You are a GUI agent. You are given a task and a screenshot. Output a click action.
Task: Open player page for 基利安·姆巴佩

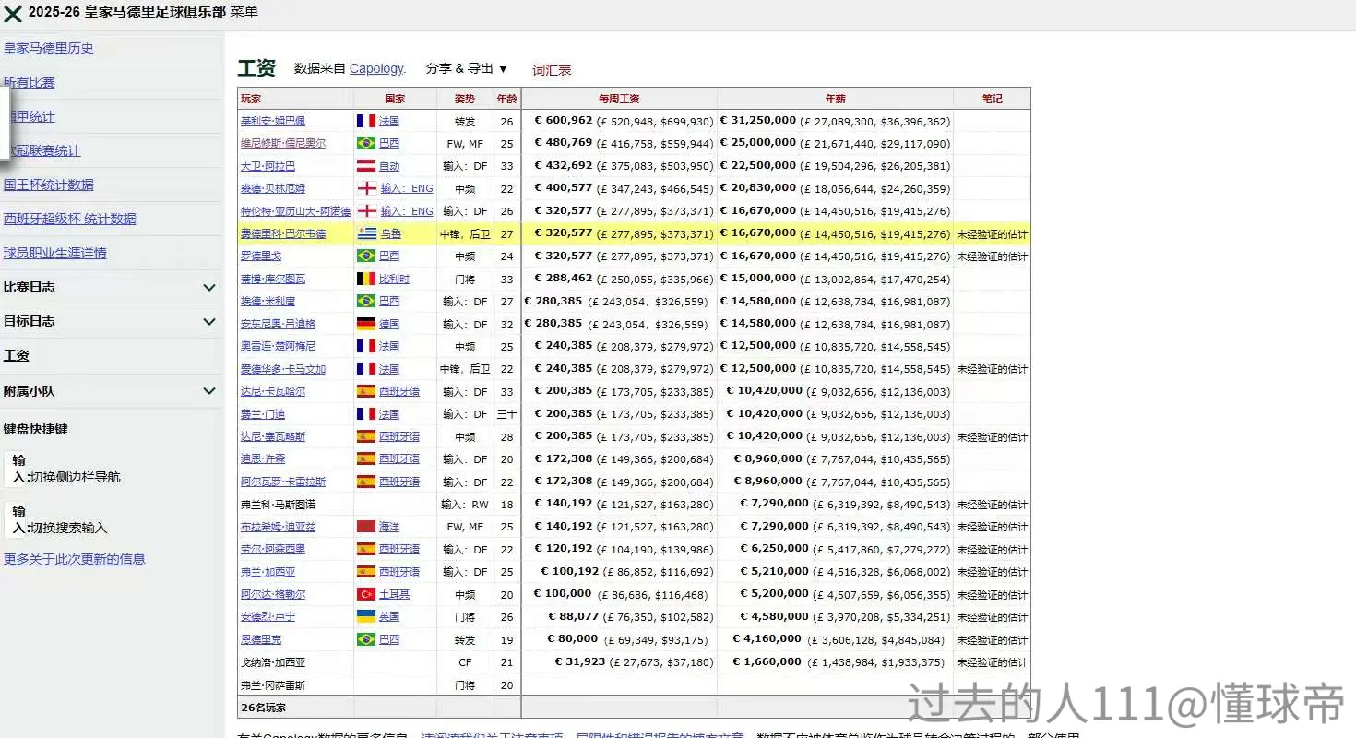(x=273, y=121)
